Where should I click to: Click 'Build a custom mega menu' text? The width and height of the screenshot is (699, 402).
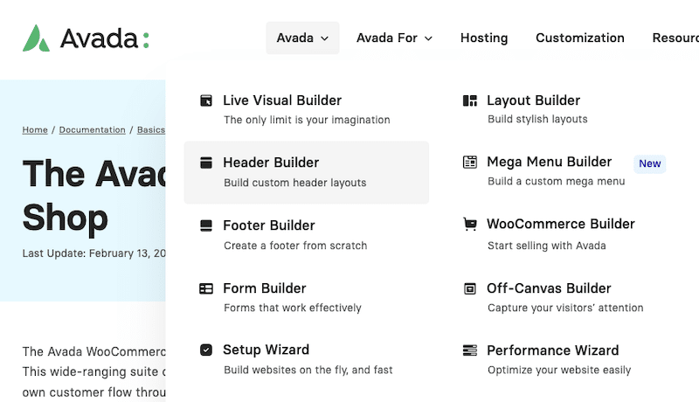click(556, 182)
